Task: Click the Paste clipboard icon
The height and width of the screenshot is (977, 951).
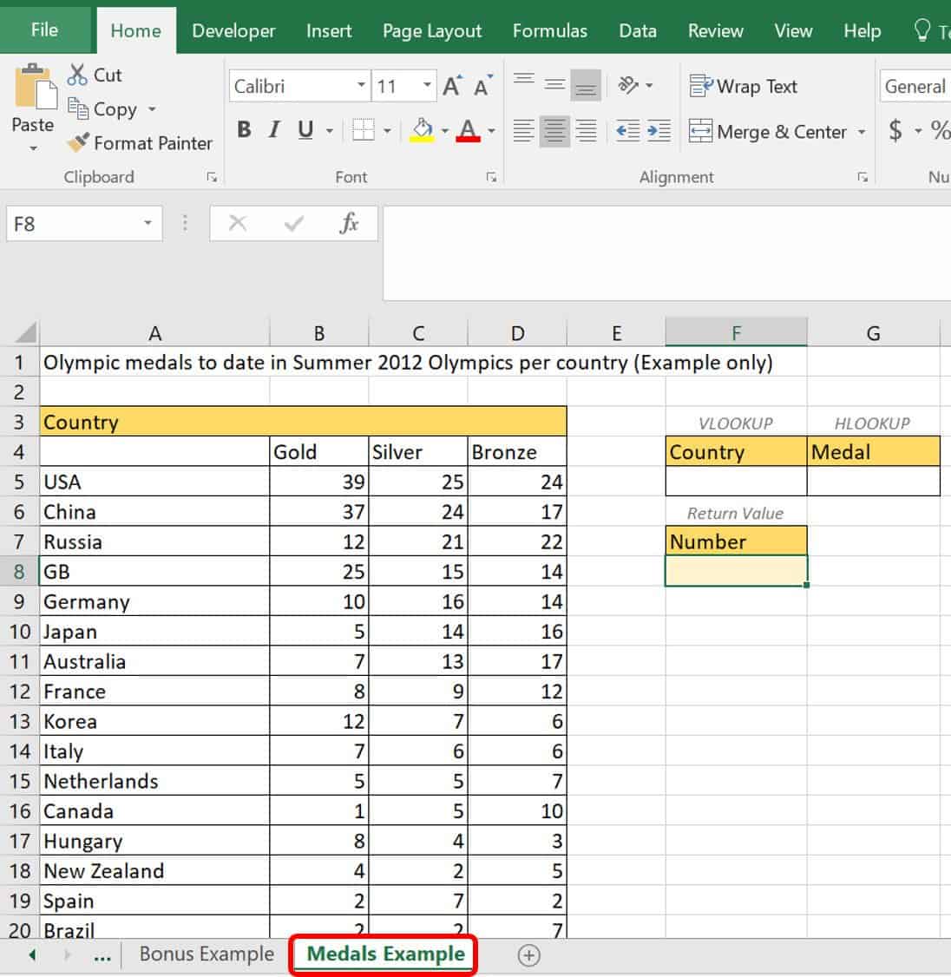Action: pyautogui.click(x=35, y=87)
